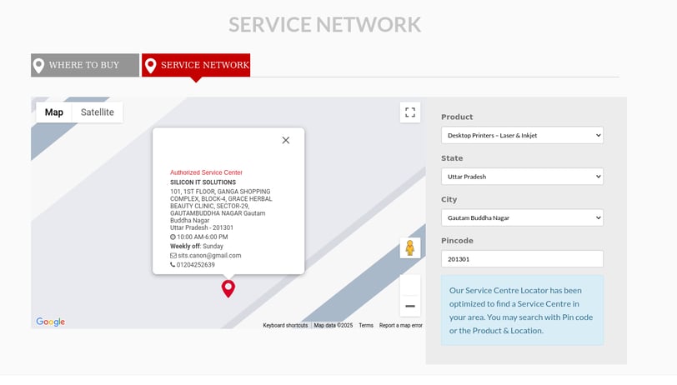Image resolution: width=677 pixels, height=385 pixels.
Task: Click the red map location marker
Action: pos(228,288)
